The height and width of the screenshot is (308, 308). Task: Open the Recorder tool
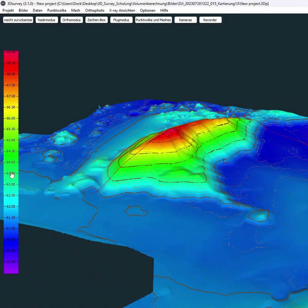210,20
